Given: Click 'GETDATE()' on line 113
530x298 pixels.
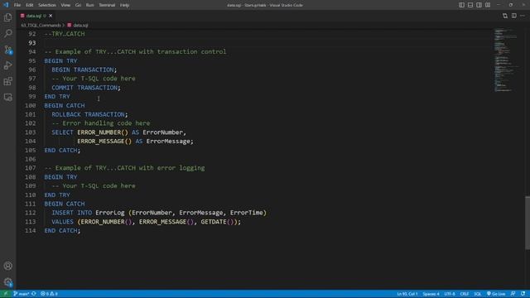Looking at the screenshot, I should [x=217, y=222].
